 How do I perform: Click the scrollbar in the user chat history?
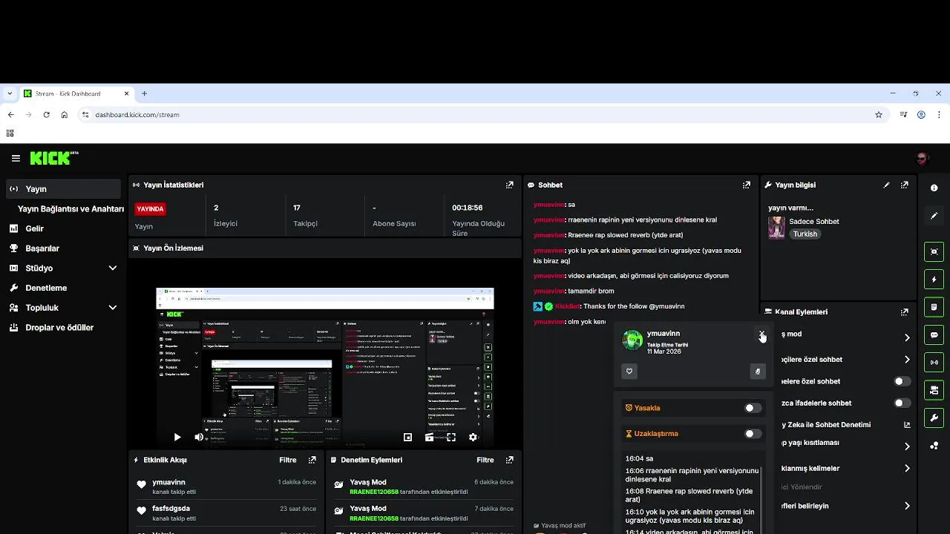[761, 498]
